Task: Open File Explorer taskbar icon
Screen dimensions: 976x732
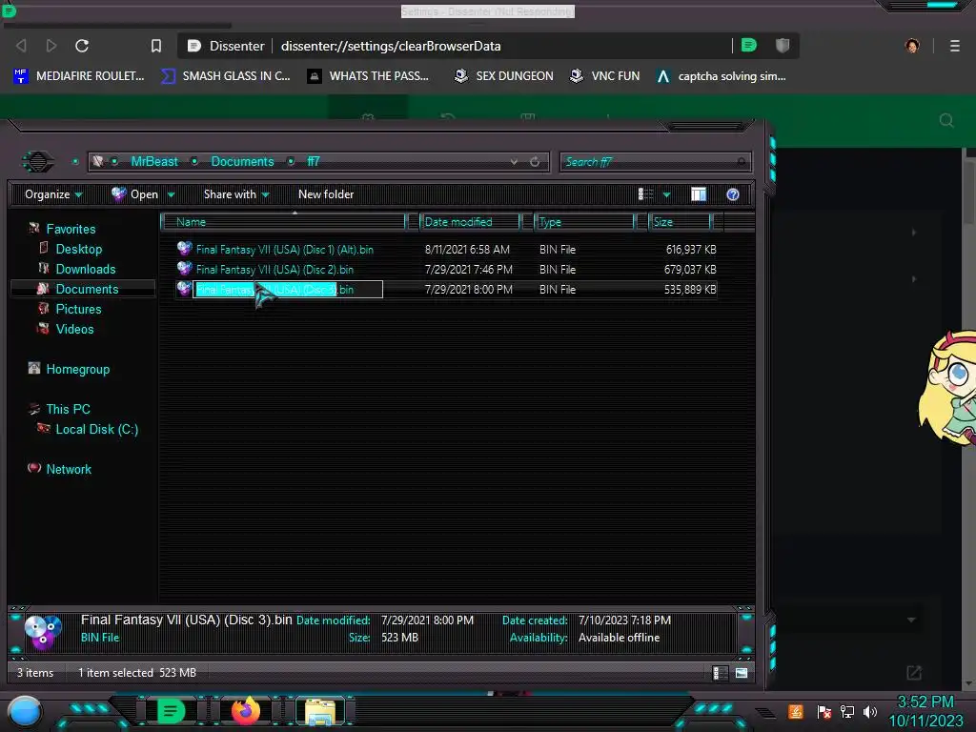Action: [x=320, y=711]
